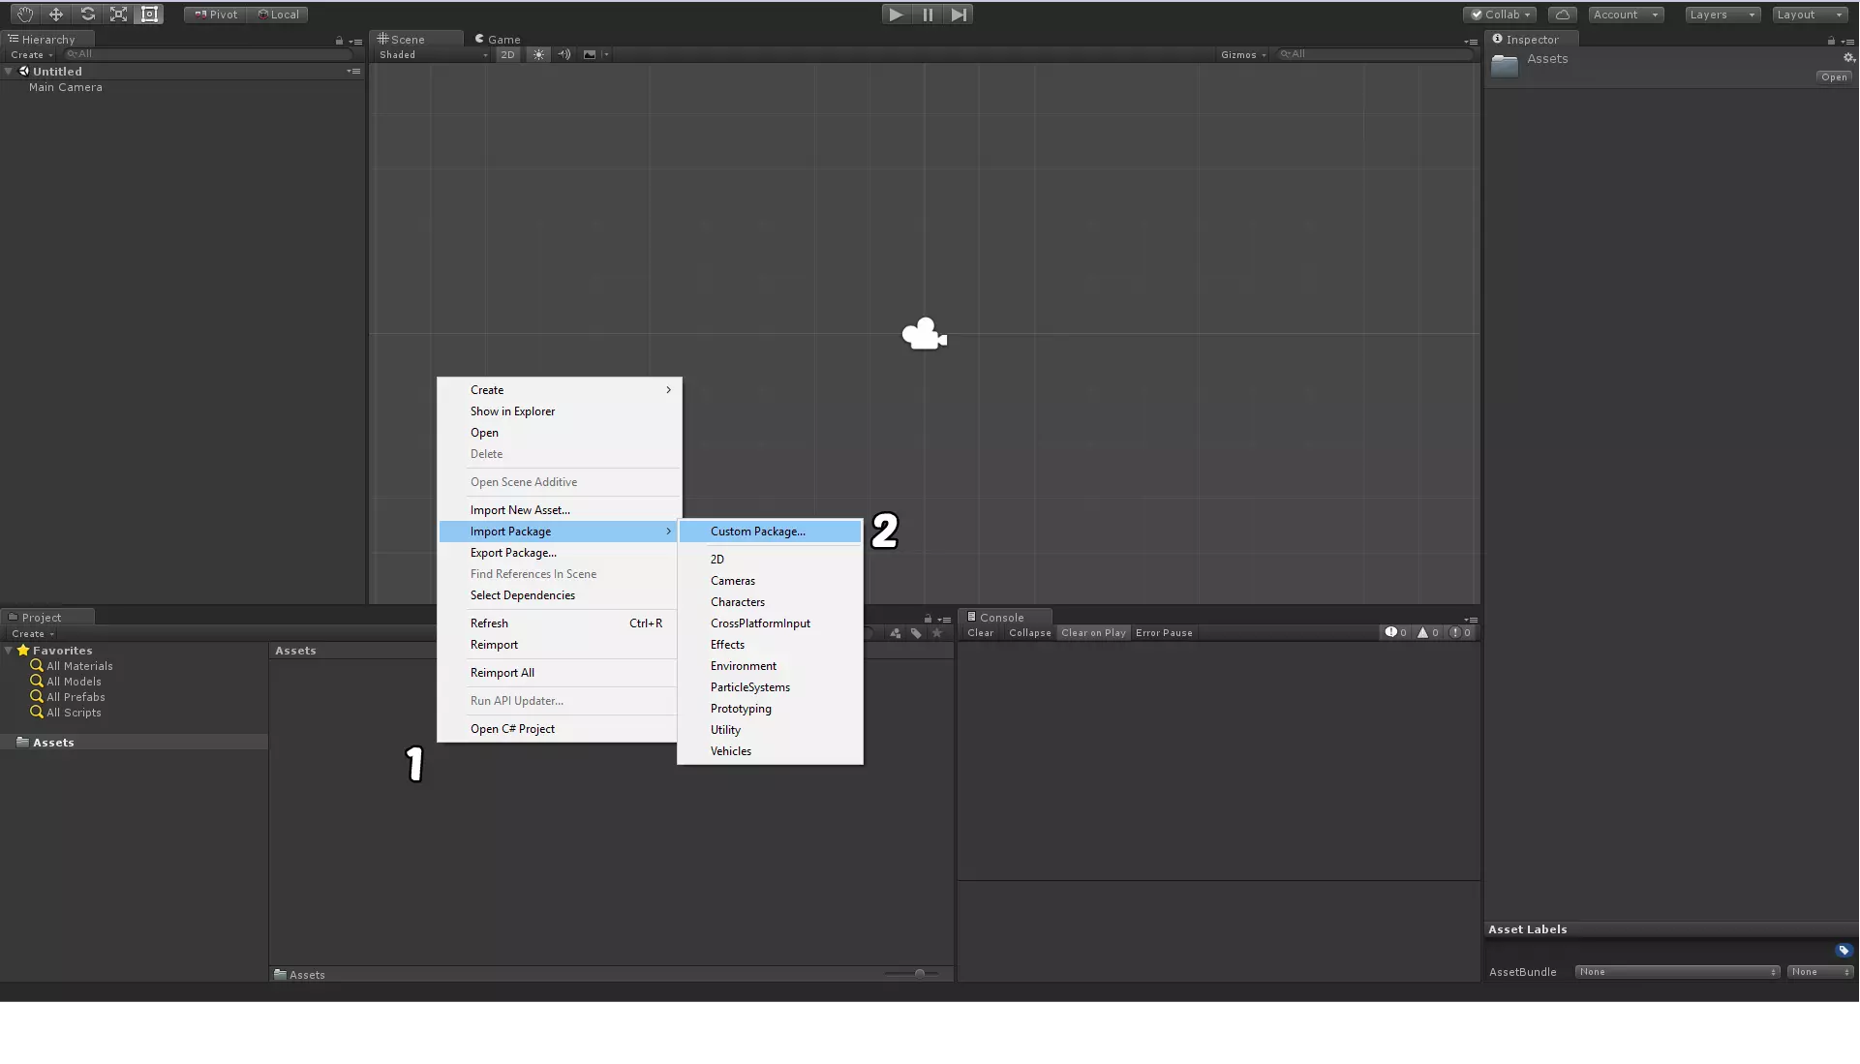Select the Hand tool

click(x=24, y=15)
